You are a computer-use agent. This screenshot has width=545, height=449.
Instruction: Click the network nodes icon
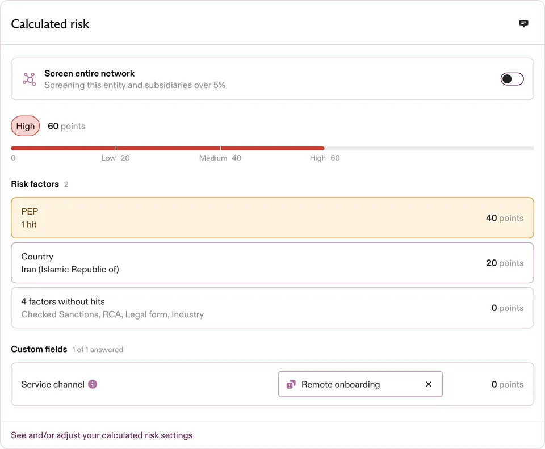(x=29, y=79)
